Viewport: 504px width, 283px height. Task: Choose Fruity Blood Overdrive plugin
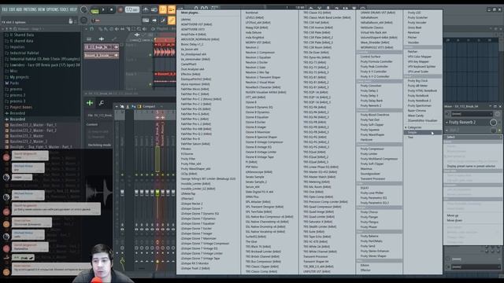(375, 115)
